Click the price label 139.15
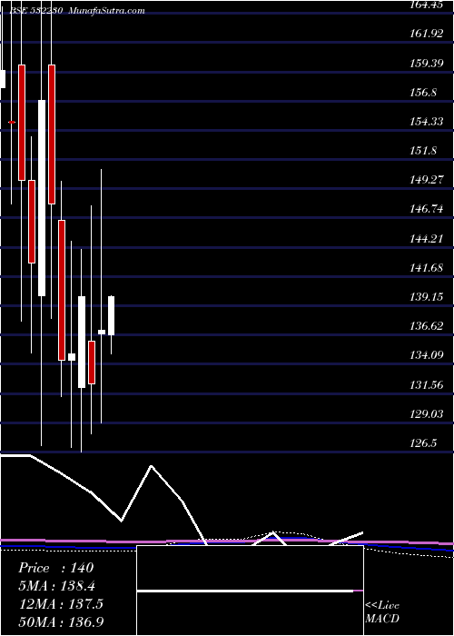This screenshot has height=636, width=454. pos(427,297)
